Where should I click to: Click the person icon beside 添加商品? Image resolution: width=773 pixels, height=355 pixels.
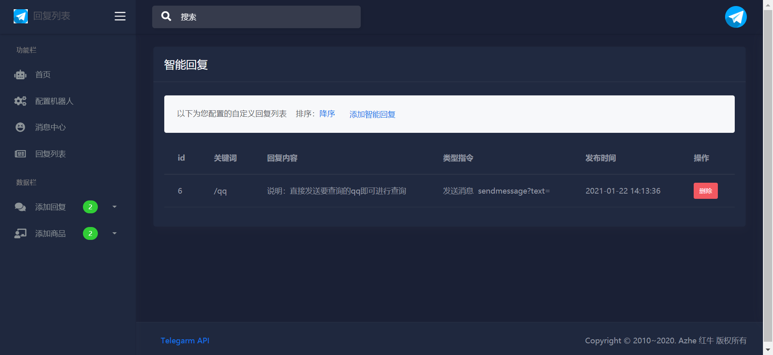(x=20, y=233)
